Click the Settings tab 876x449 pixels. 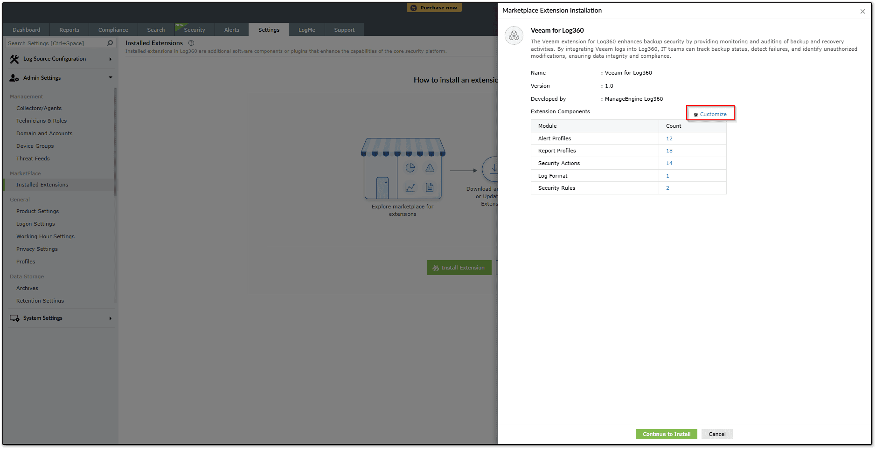[269, 30]
